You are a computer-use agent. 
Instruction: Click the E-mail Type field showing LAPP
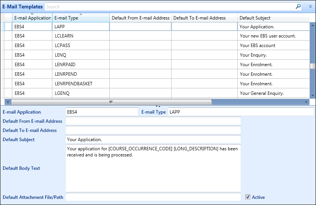[x=241, y=112]
